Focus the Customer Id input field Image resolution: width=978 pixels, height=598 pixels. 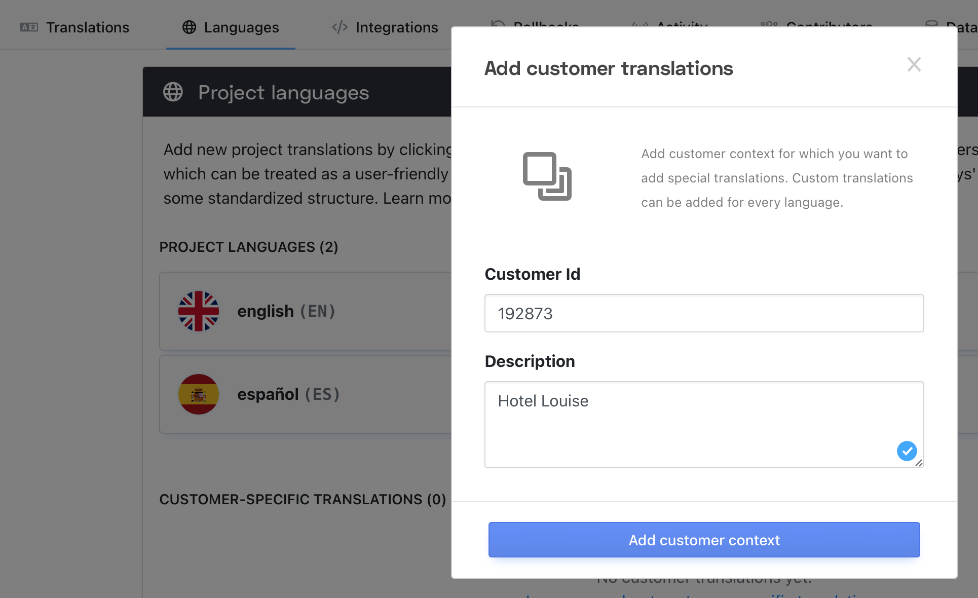(704, 313)
